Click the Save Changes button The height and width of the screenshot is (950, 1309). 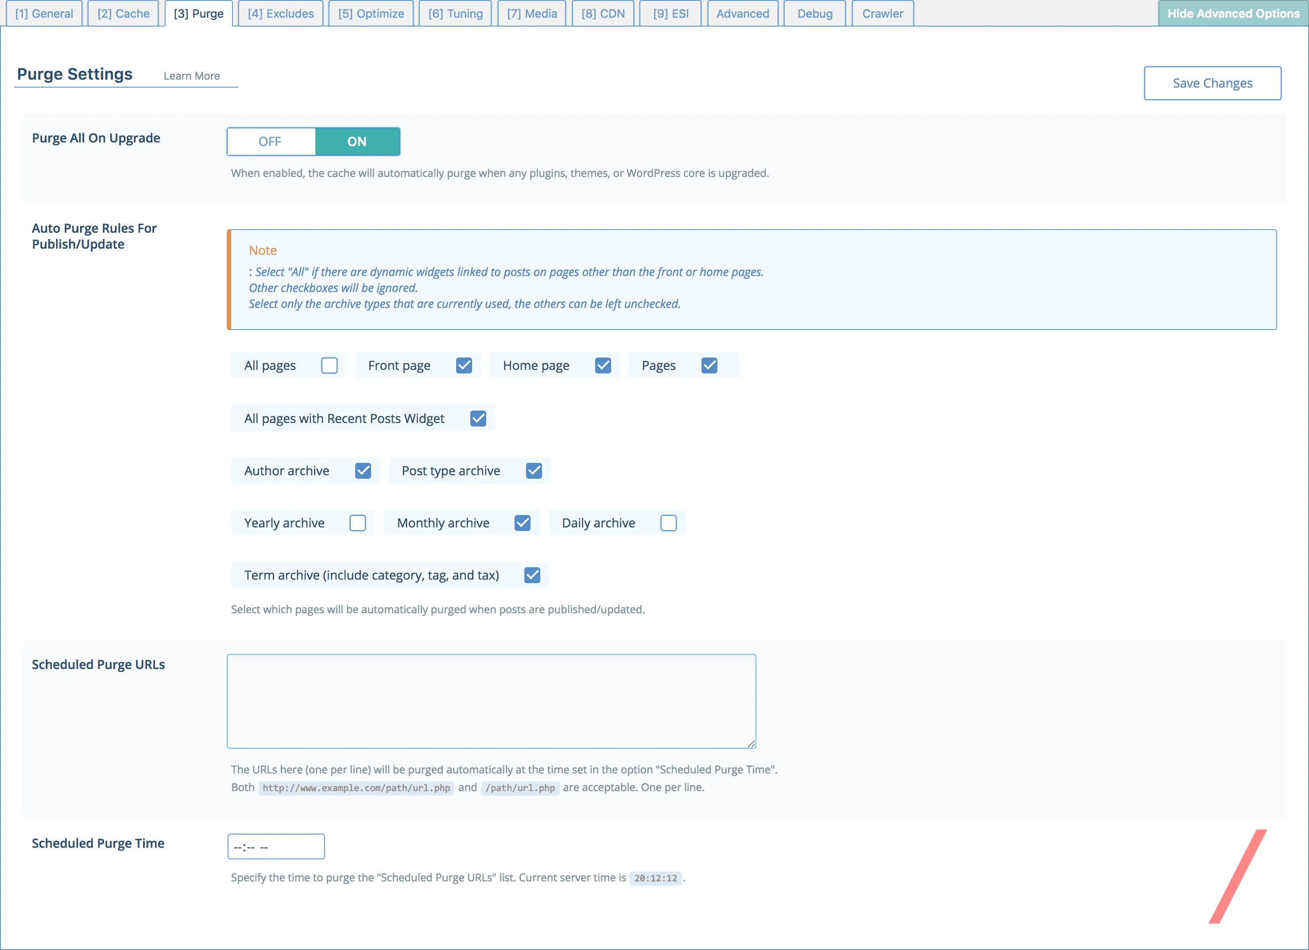click(1212, 82)
